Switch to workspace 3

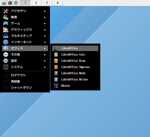click(47, 3)
